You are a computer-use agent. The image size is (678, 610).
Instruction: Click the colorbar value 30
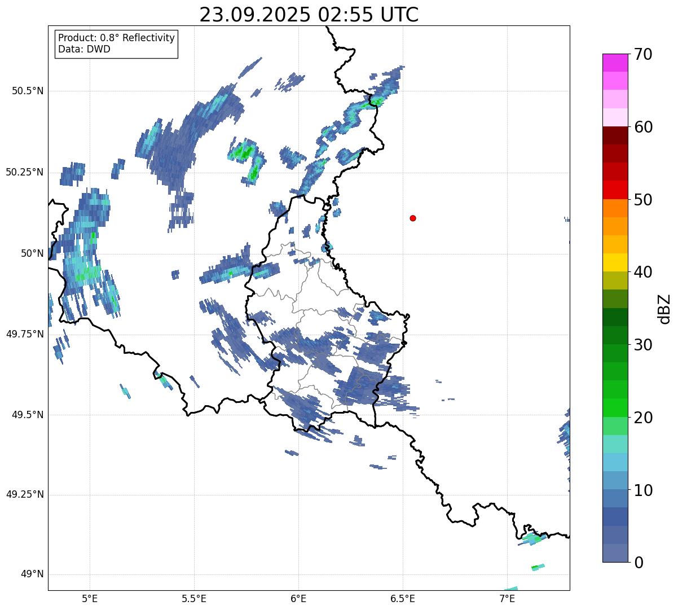pos(643,345)
